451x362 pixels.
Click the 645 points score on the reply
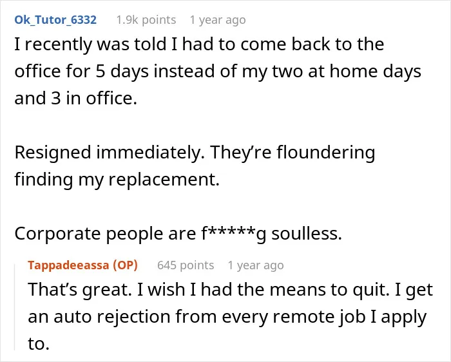point(186,265)
